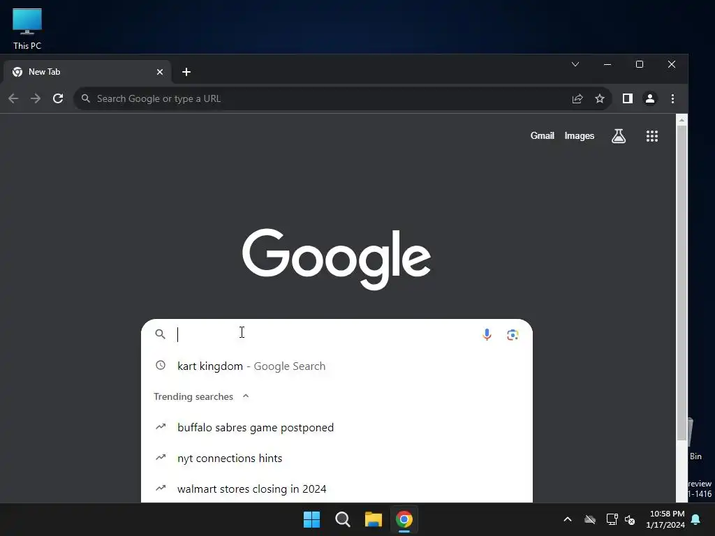Click the muted volume tray icon
Screen dimensions: 715x536
630,519
